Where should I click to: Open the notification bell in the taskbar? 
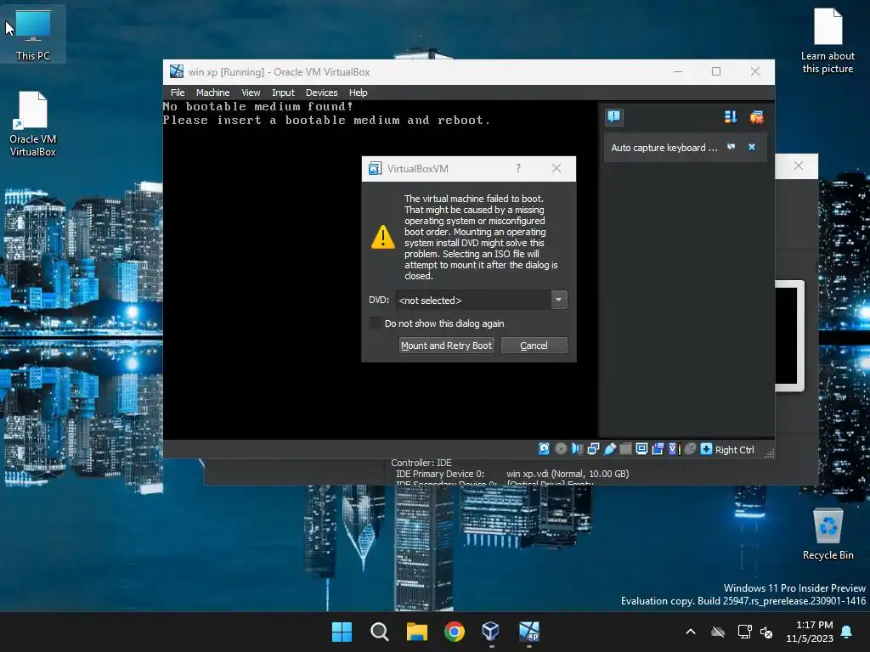pyautogui.click(x=846, y=632)
